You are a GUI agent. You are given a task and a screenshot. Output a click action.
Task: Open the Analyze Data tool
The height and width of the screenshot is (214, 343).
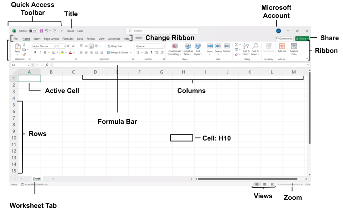click(294, 49)
